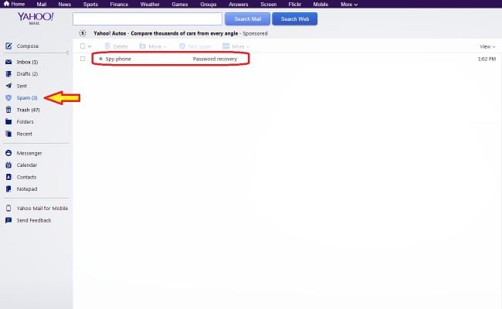Open the select-all dropdown arrow
Image resolution: width=502 pixels, height=309 pixels.
pyautogui.click(x=90, y=46)
